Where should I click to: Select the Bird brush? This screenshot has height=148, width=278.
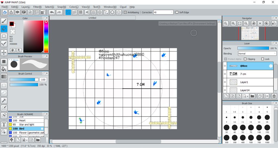[26, 129]
